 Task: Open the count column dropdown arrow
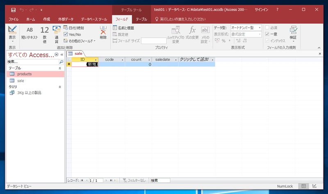pos(149,60)
